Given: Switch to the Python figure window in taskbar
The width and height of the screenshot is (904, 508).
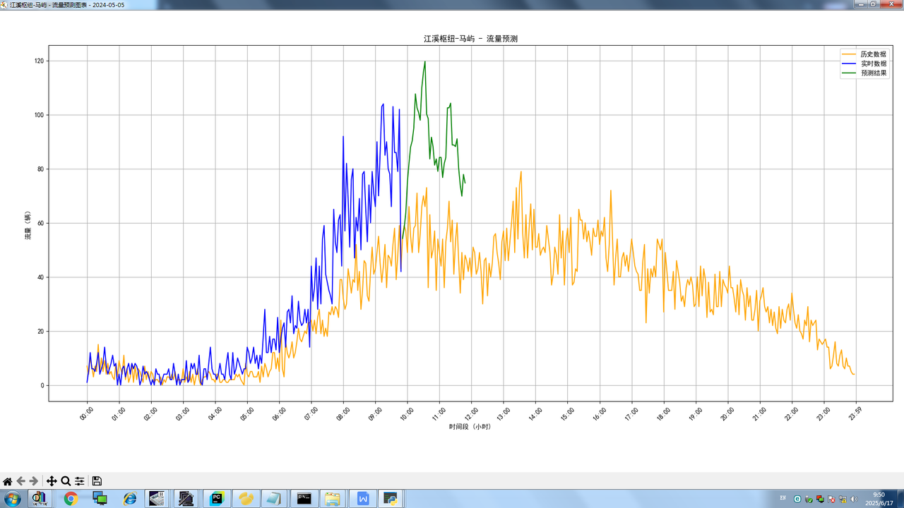Looking at the screenshot, I should click(x=390, y=499).
